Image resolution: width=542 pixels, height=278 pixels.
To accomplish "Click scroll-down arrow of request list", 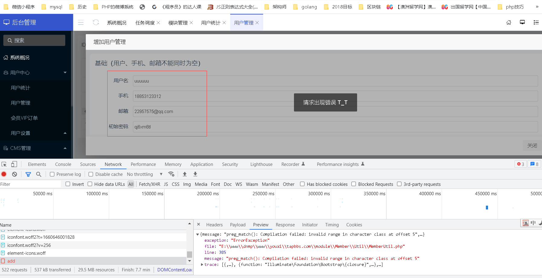I will 189,261.
